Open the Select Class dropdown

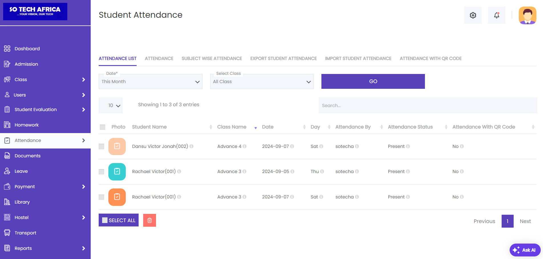click(x=262, y=82)
